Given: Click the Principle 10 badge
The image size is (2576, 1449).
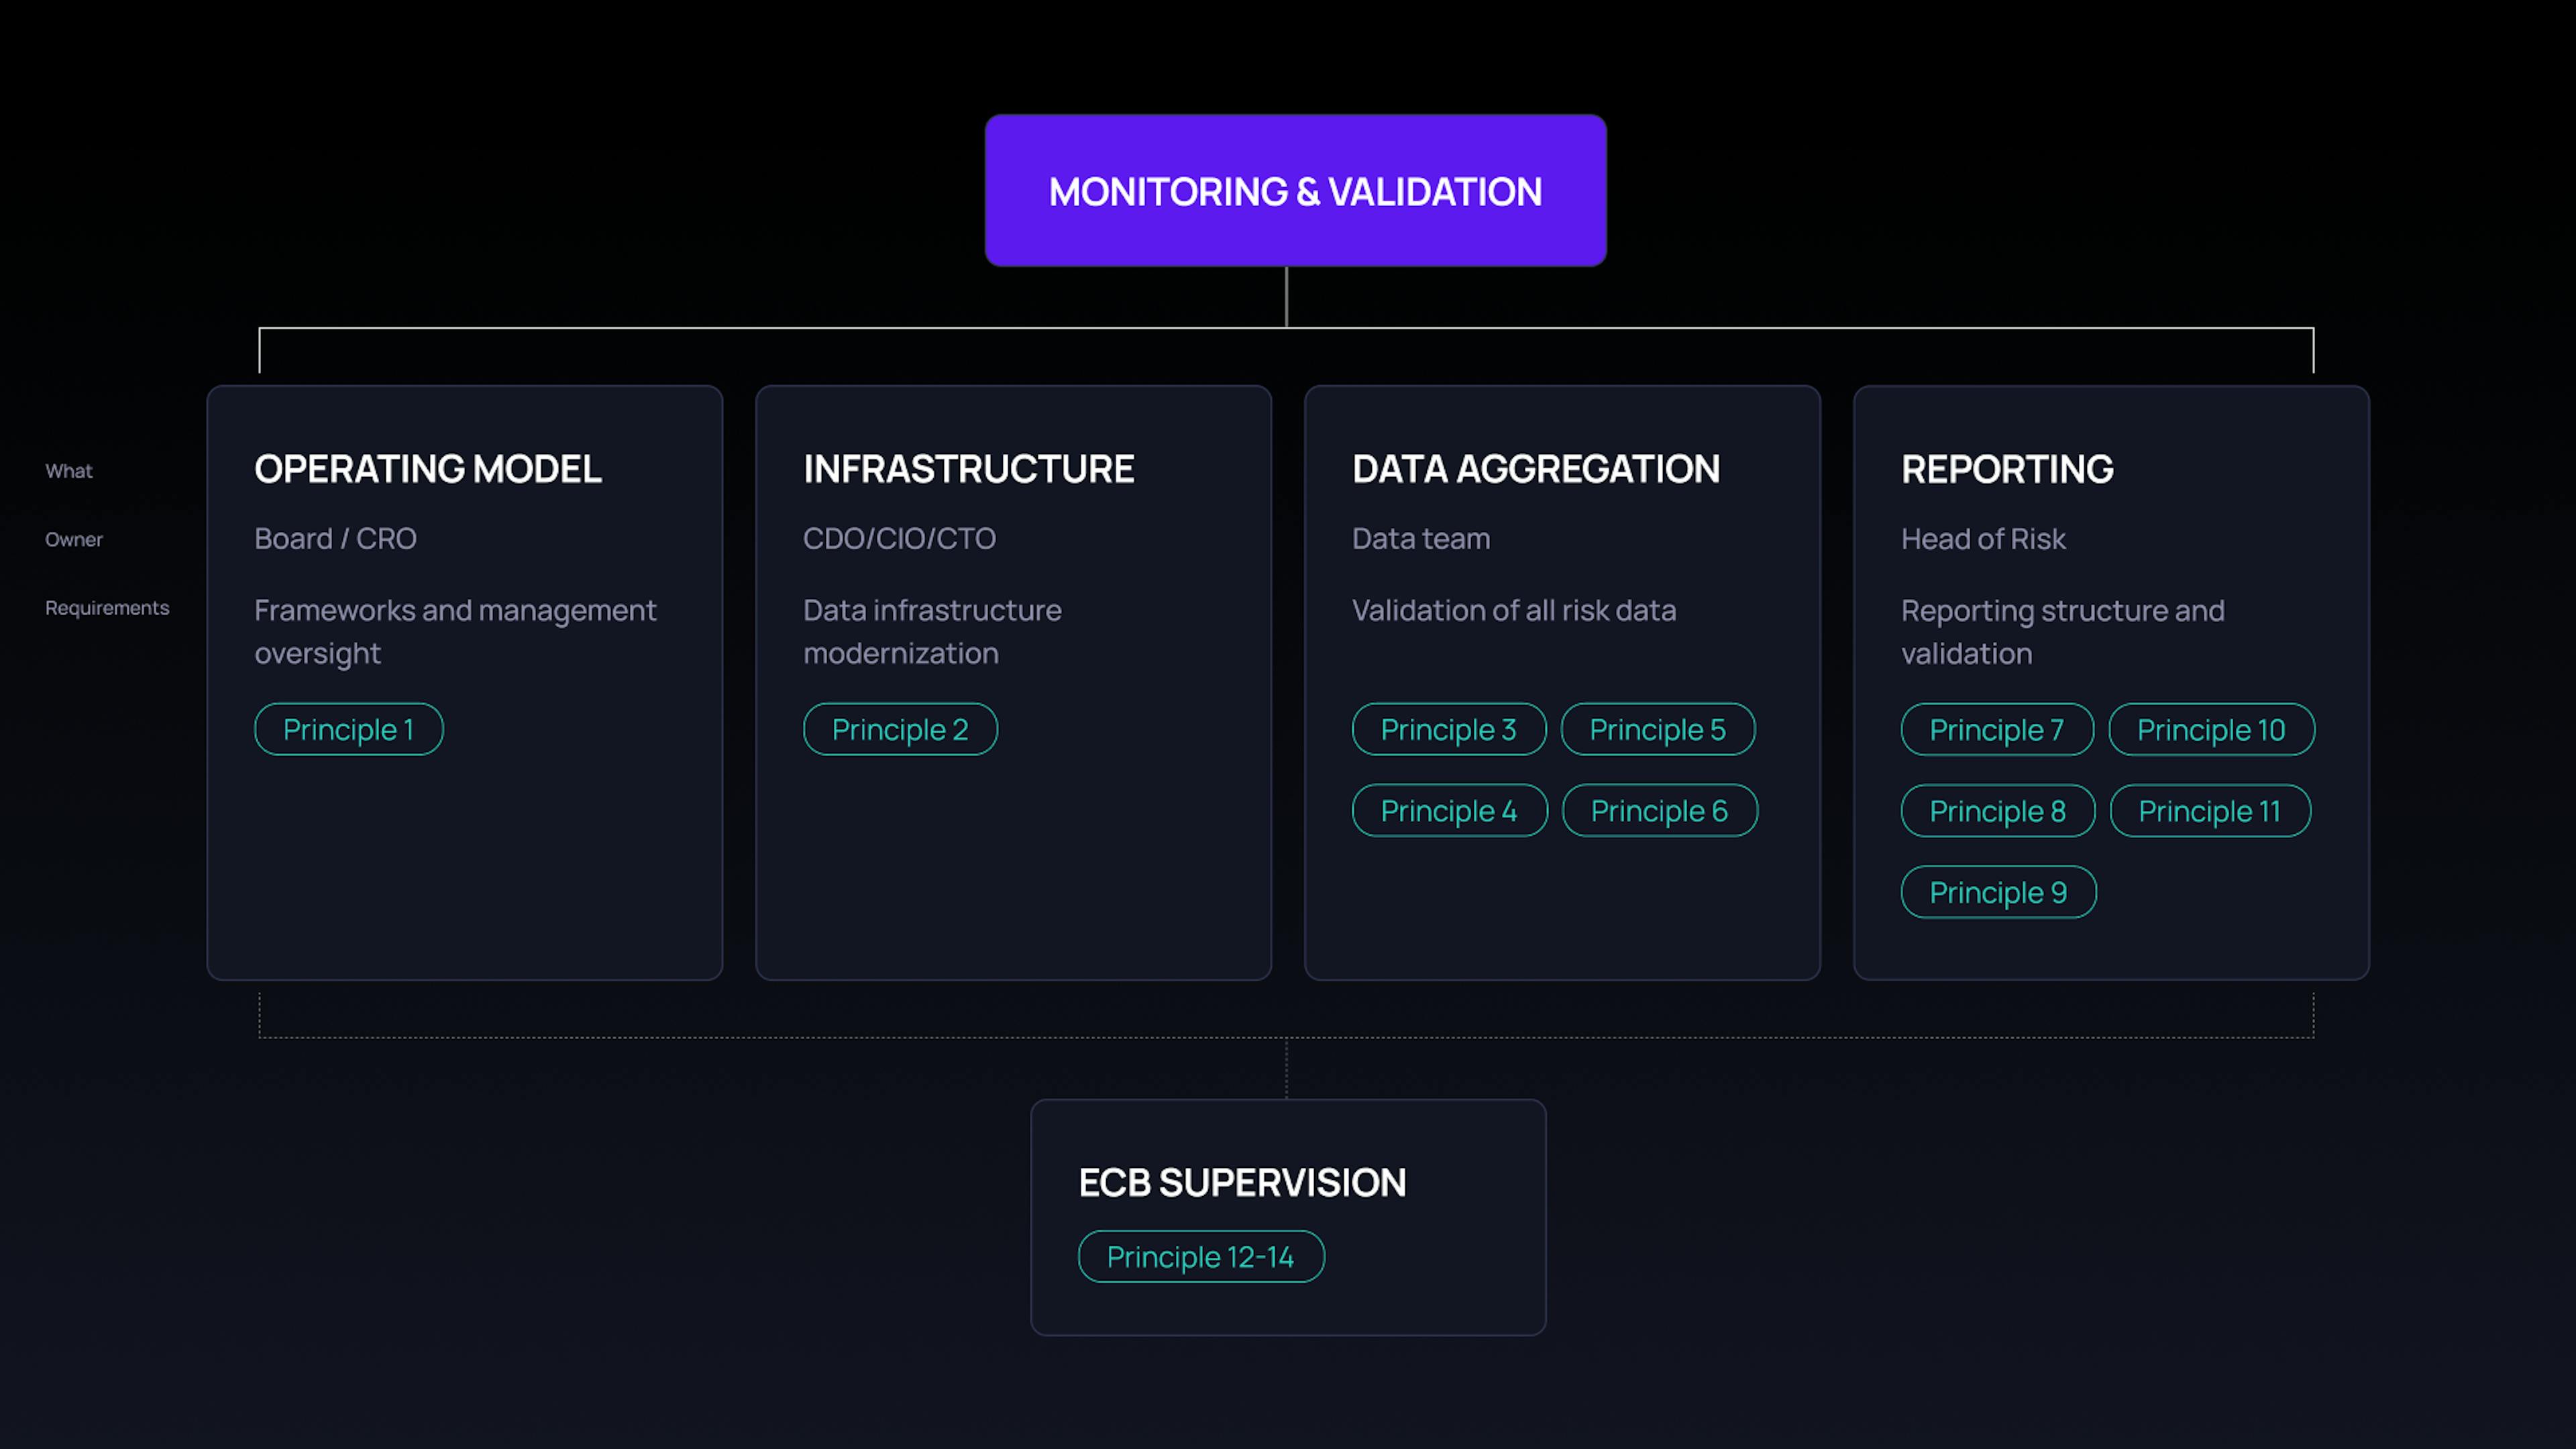Looking at the screenshot, I should pos(2210,729).
